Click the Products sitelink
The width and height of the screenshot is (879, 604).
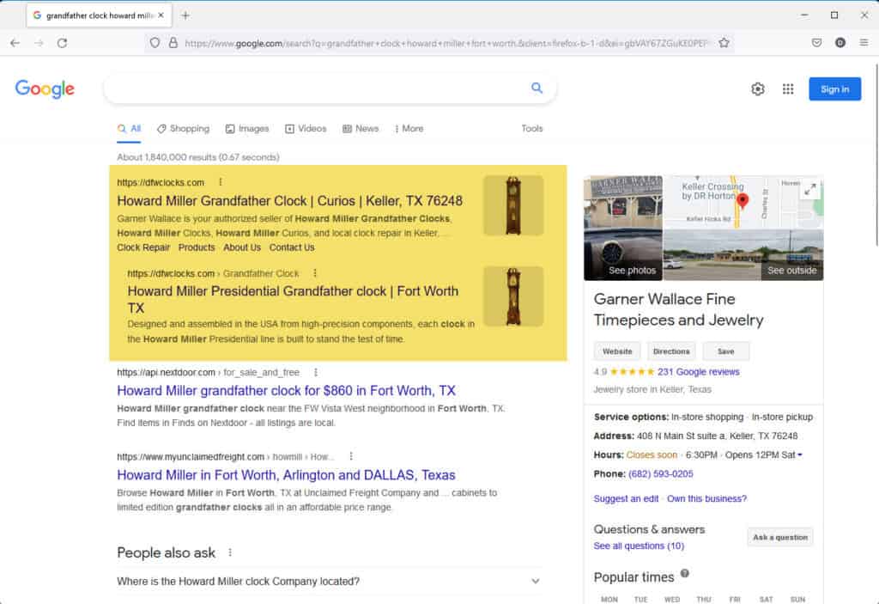[197, 247]
